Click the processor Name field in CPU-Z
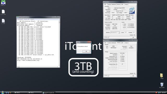This screenshot has height=94, width=167. [120, 8]
